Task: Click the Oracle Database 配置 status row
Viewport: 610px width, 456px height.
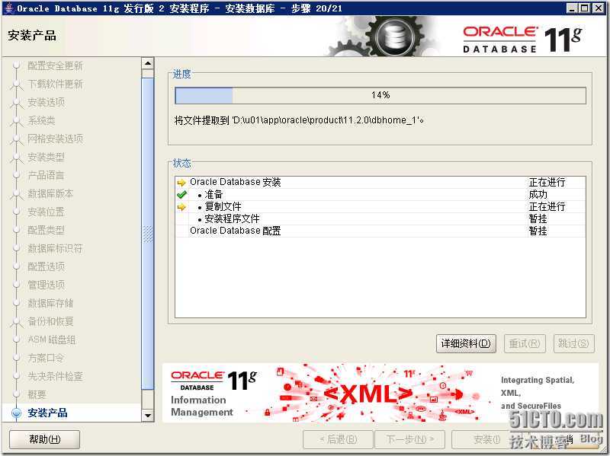Action: point(380,231)
